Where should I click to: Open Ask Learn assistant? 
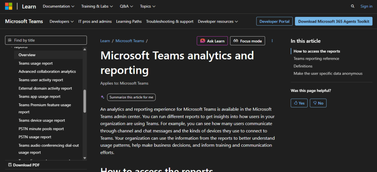click(212, 41)
